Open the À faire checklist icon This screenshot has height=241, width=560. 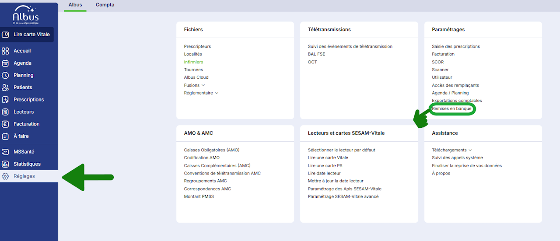click(x=5, y=136)
